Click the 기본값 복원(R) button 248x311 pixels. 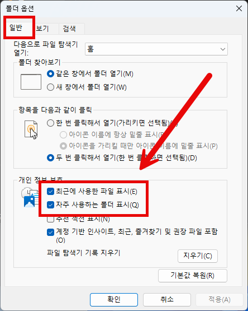coord(193,276)
